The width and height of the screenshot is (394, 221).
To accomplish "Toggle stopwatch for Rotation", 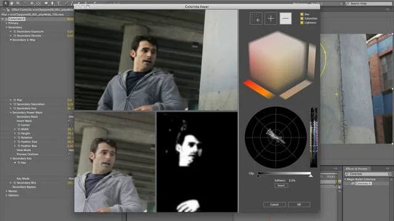I will [19, 138].
